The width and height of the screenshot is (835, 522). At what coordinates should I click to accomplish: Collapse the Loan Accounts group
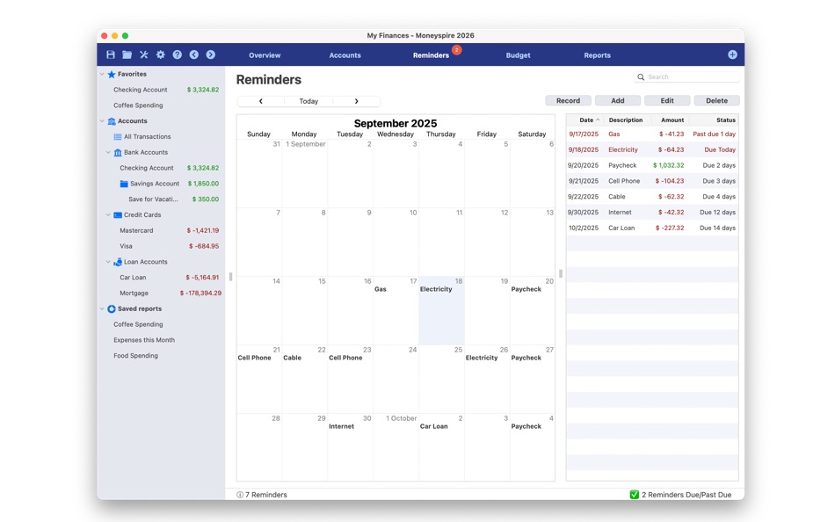[x=108, y=262]
